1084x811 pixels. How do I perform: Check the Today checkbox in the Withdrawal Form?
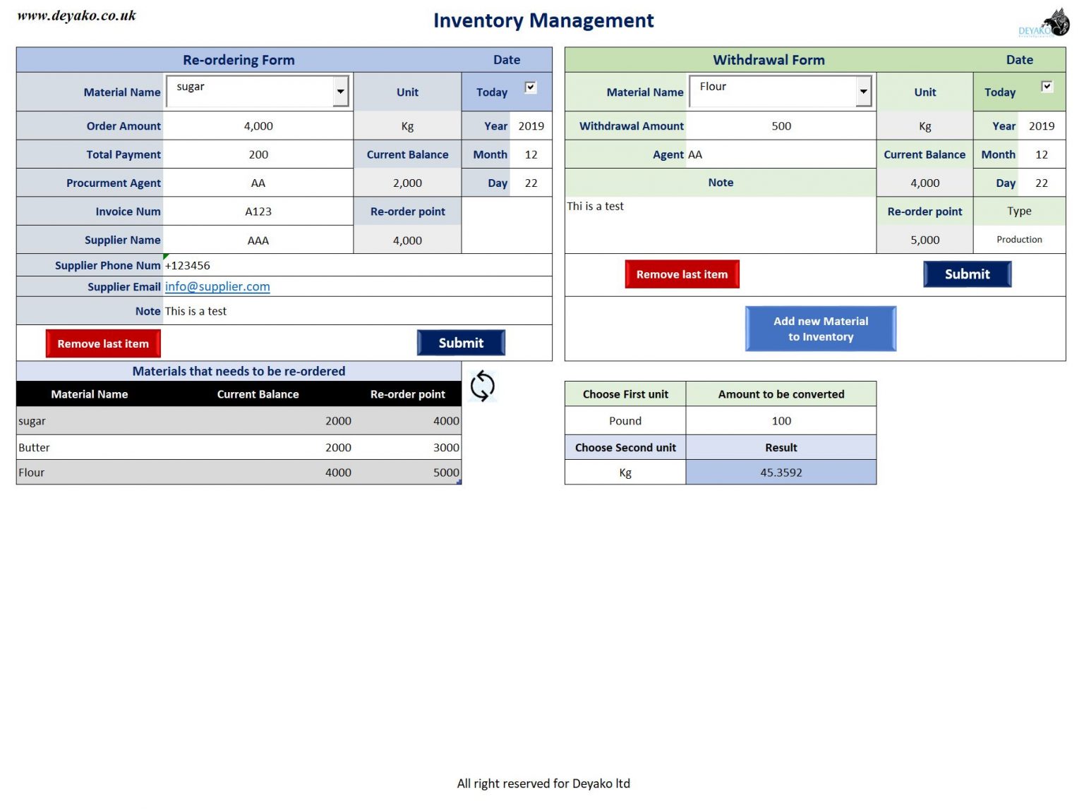coord(1047,86)
